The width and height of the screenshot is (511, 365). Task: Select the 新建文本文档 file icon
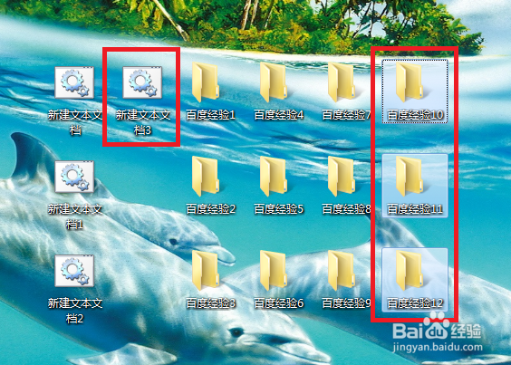click(x=74, y=82)
